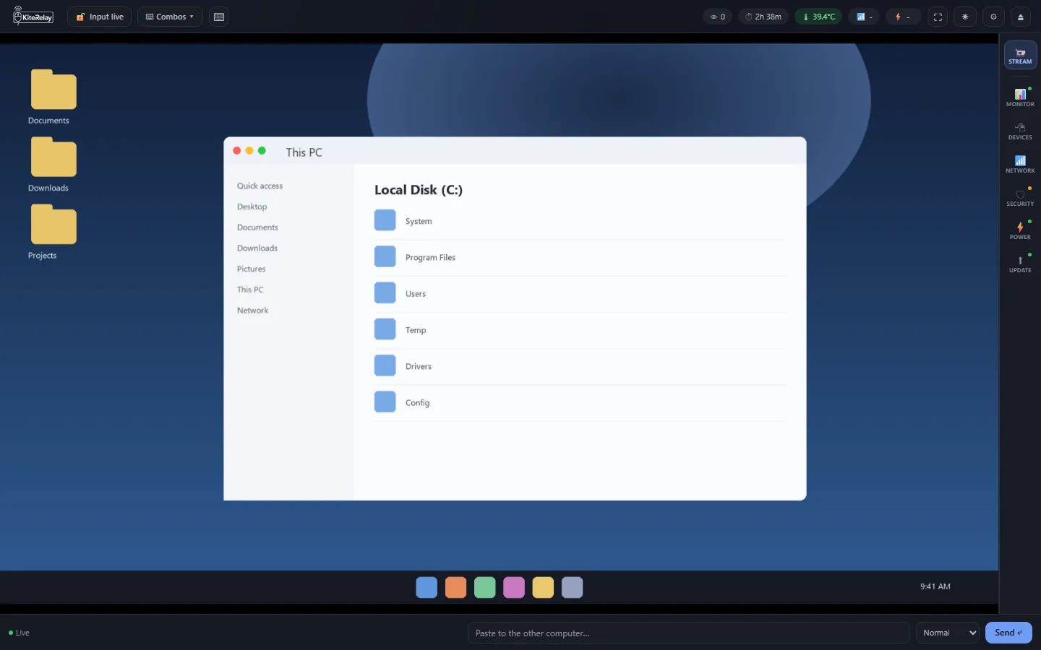
Task: Select Pictures in This PC sidebar
Action: [x=251, y=269]
